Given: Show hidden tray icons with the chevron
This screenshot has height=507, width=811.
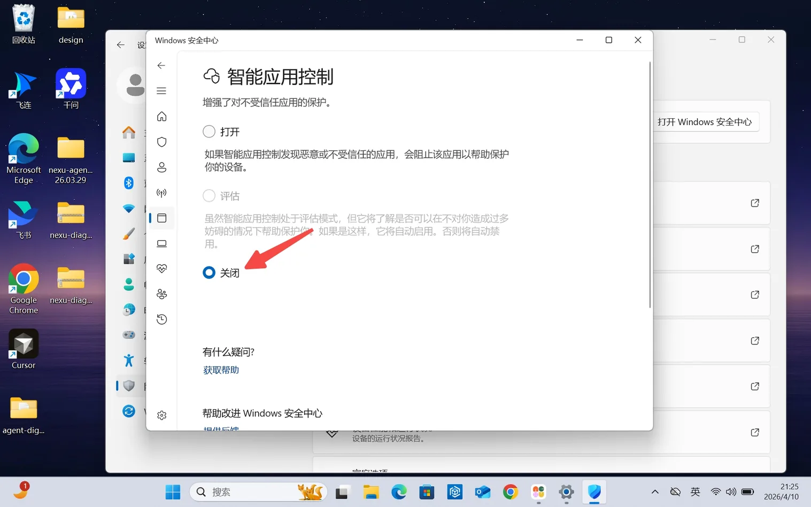Looking at the screenshot, I should point(654,491).
